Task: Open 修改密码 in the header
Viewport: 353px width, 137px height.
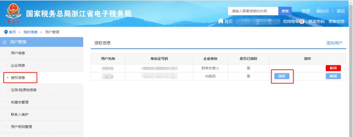Action: (316, 21)
